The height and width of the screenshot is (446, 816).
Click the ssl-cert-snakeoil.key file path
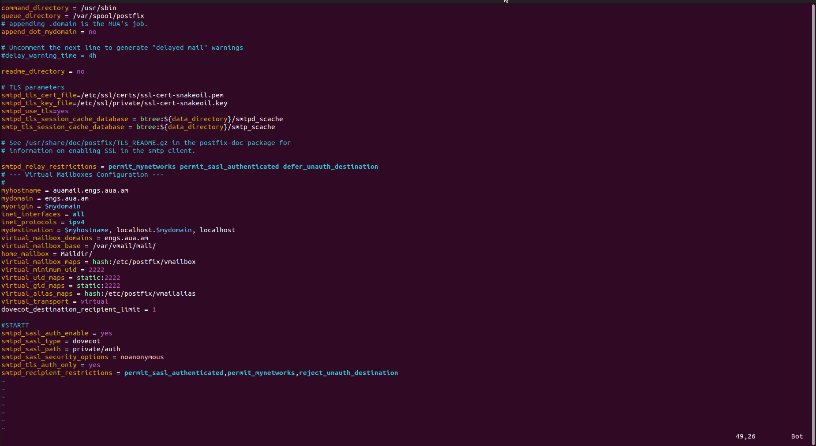(152, 103)
